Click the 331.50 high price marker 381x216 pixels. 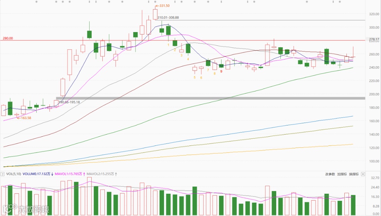[x=163, y=6]
